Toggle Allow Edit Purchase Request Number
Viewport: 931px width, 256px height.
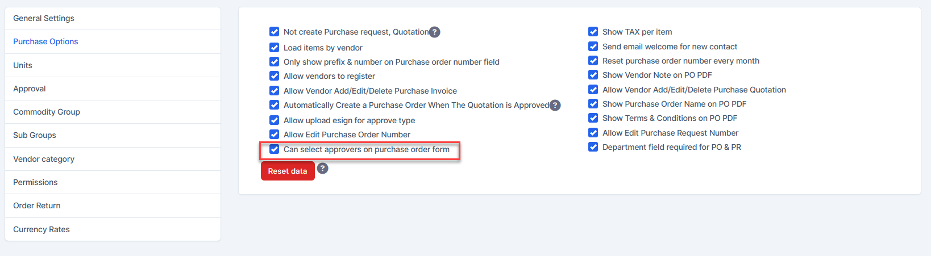[593, 133]
